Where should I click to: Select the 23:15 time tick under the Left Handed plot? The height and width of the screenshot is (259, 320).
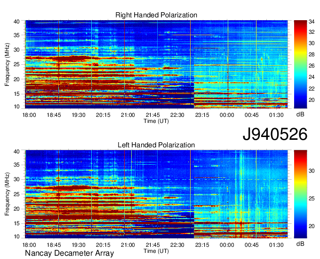coord(202,245)
